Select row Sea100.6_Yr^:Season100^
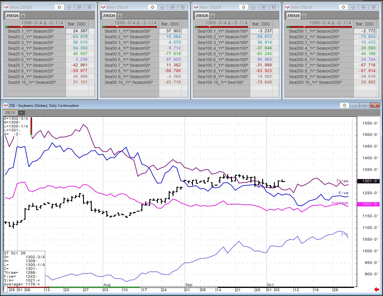 [222, 60]
